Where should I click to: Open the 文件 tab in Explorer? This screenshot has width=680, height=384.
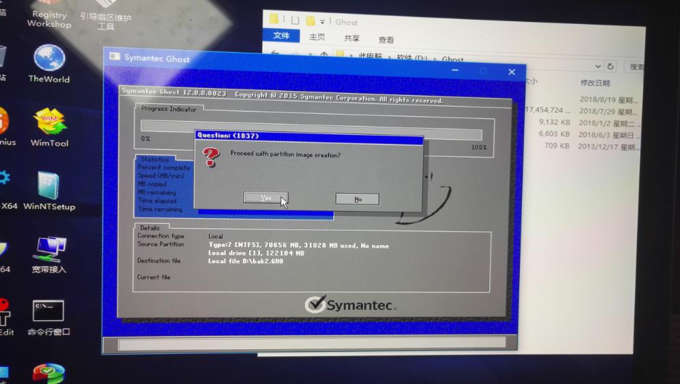[281, 36]
